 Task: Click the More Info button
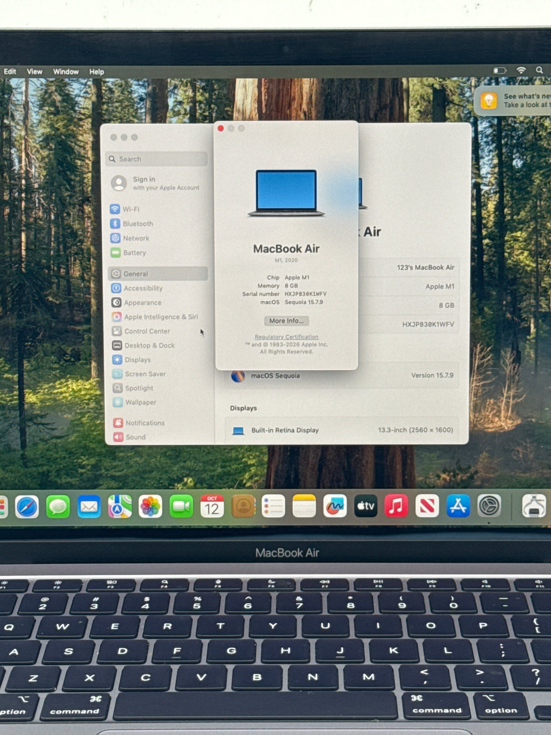click(x=286, y=321)
